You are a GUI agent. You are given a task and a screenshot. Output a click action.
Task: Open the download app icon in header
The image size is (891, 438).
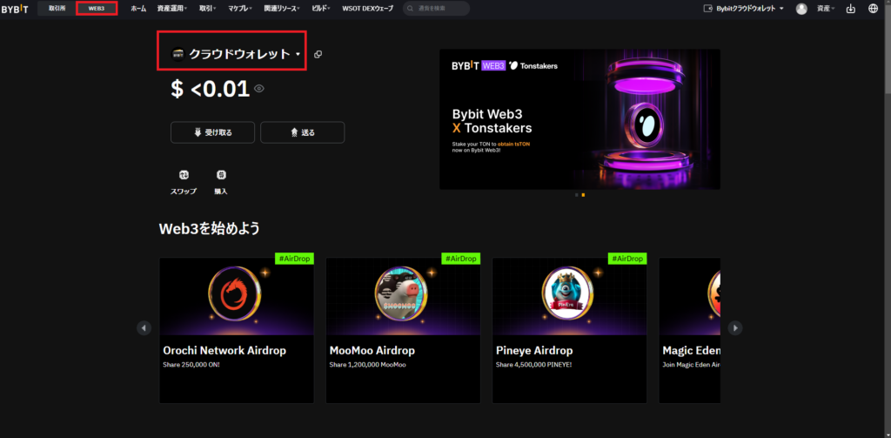(851, 9)
